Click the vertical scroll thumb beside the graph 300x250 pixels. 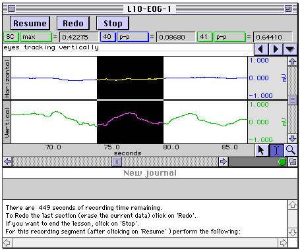293,100
